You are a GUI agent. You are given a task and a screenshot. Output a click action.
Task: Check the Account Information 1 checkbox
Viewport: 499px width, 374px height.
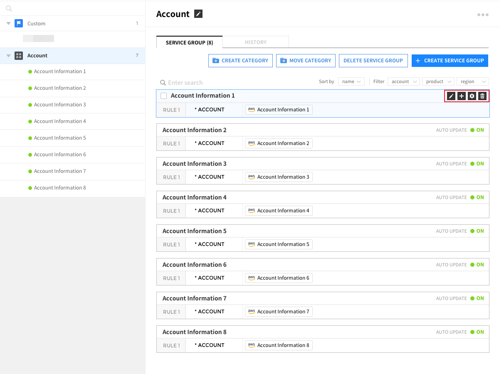click(x=164, y=96)
